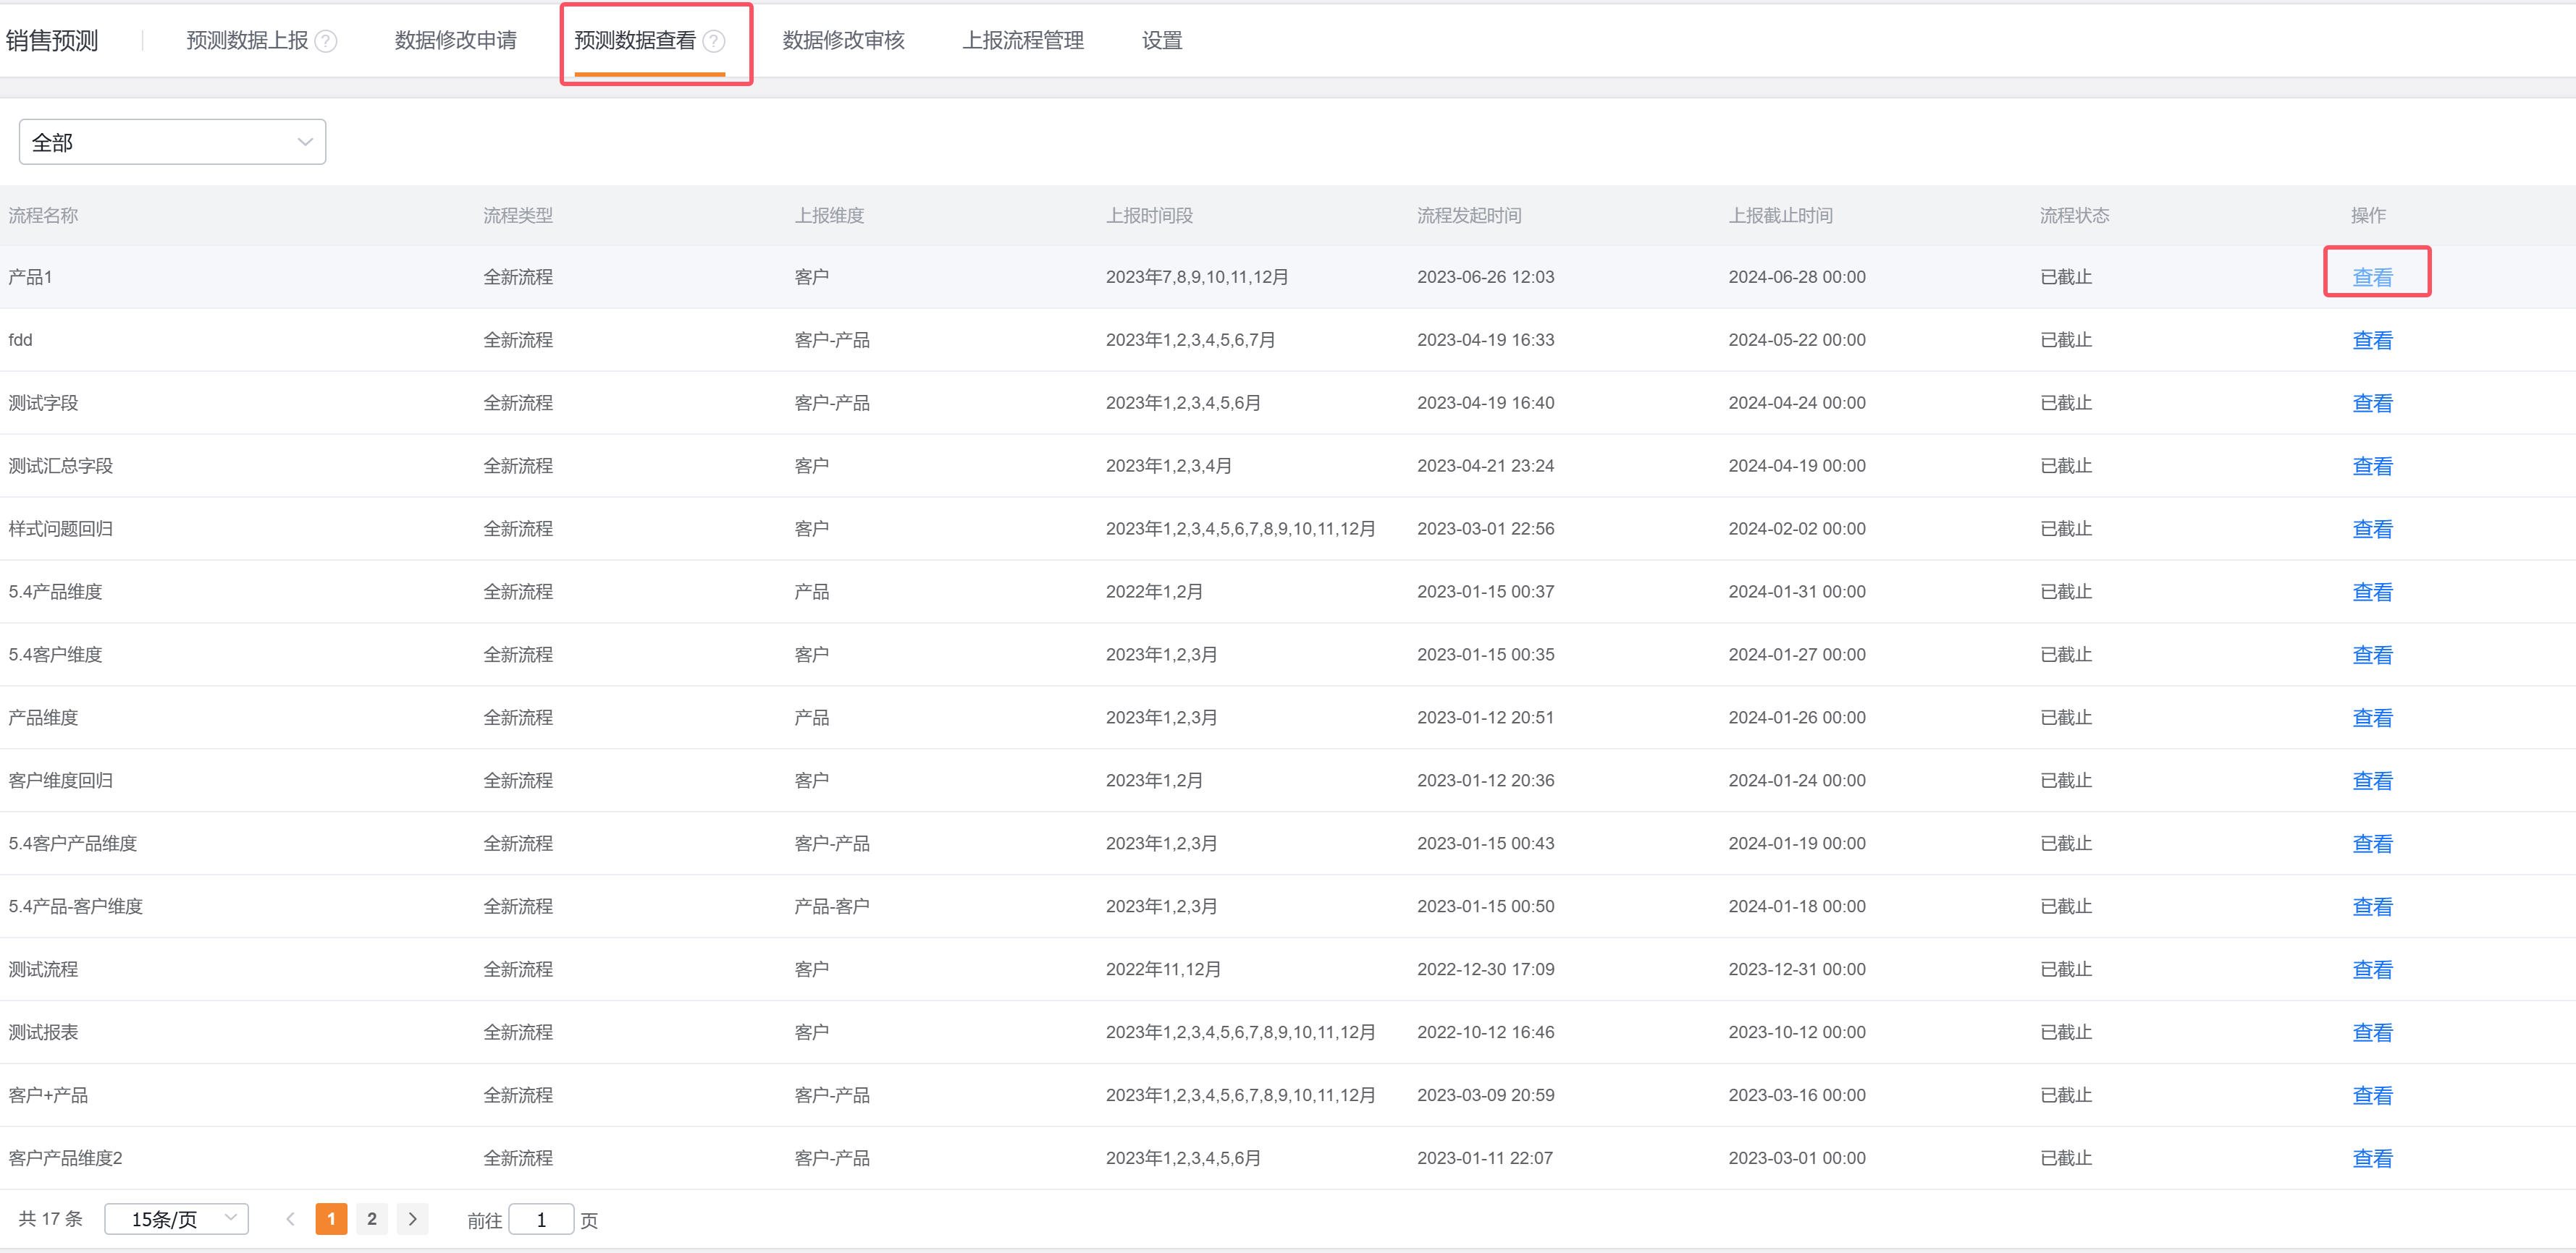
Task: Click 查看 link for fdd row
Action: (x=2371, y=340)
